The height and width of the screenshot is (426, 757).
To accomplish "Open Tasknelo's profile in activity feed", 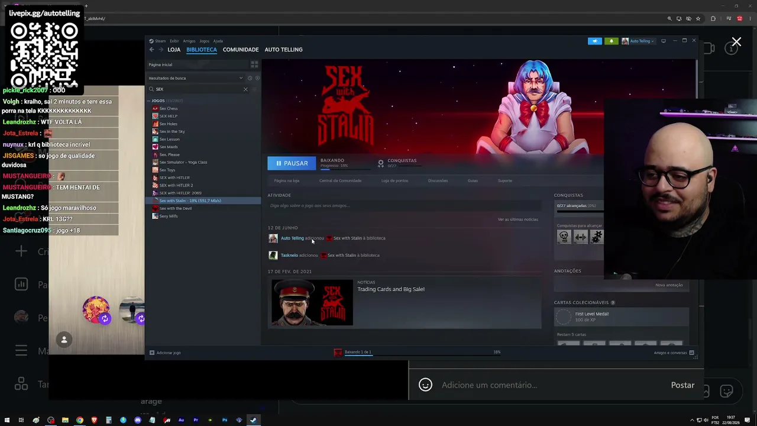I will tap(289, 256).
